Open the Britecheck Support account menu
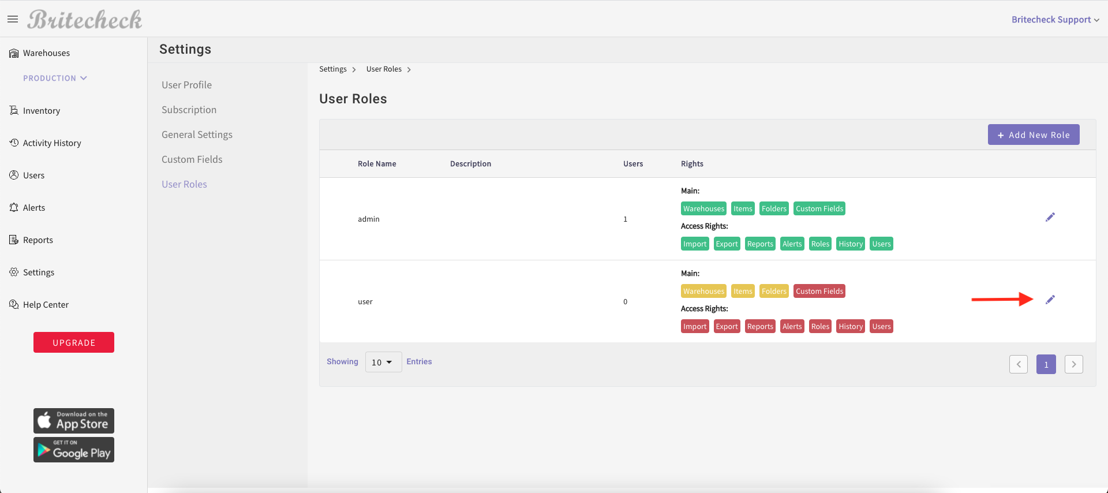This screenshot has height=493, width=1108. point(1054,20)
